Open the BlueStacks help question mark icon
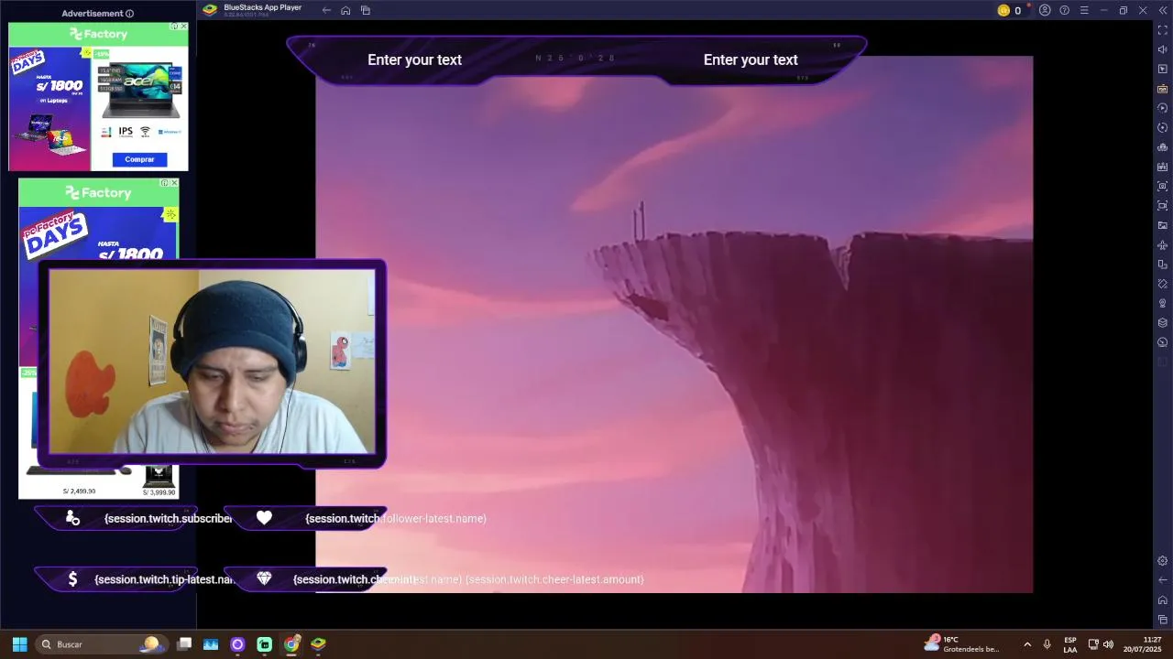Viewport: 1173px width, 659px height. pos(1064,10)
